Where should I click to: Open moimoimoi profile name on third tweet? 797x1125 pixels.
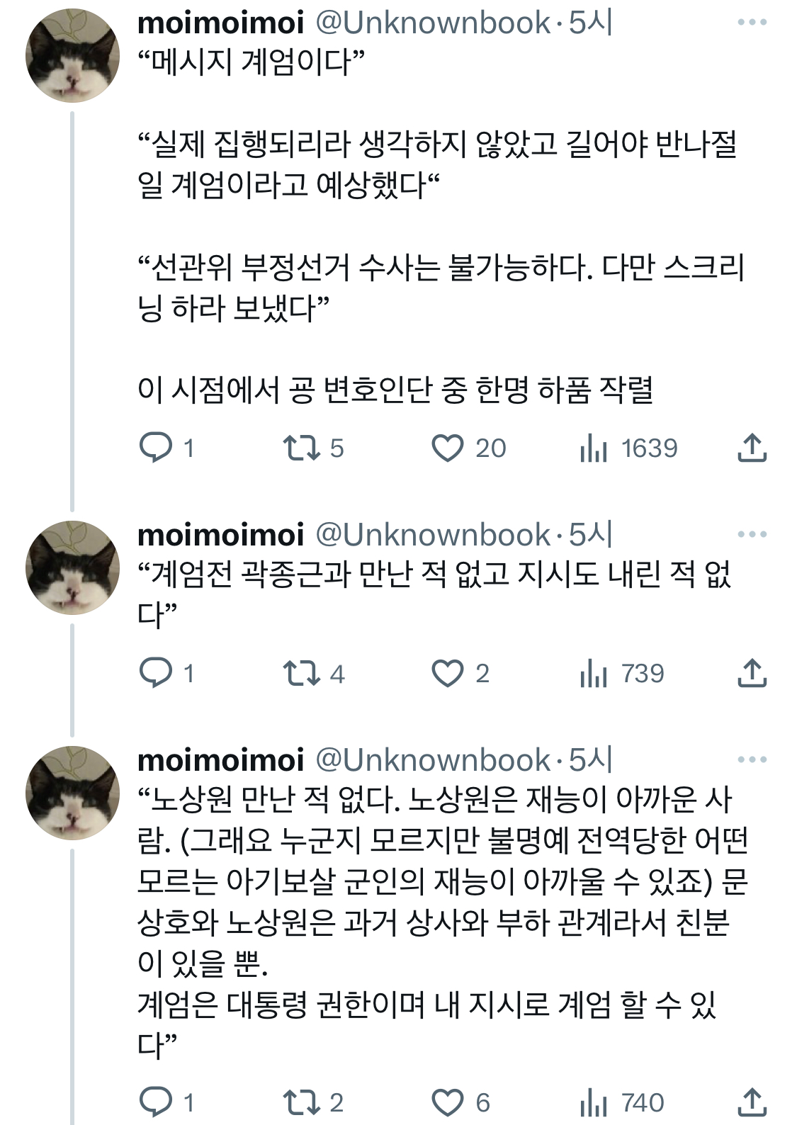pos(220,760)
